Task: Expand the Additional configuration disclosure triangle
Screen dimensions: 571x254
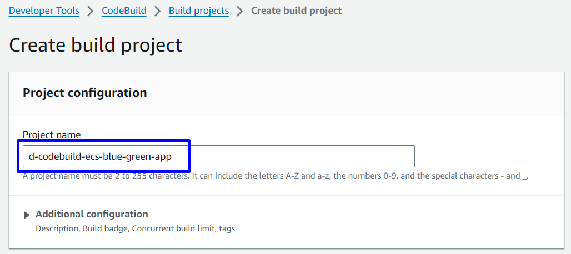Action: (x=27, y=215)
